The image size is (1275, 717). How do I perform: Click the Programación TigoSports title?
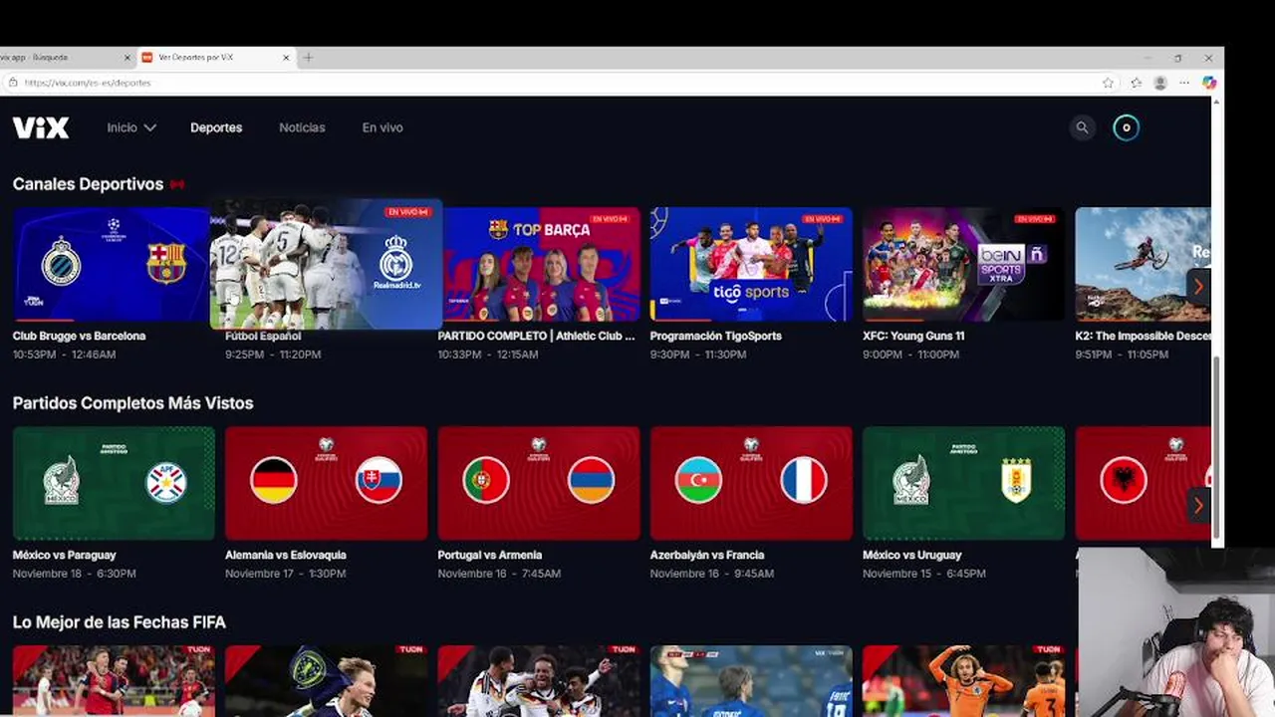point(715,336)
